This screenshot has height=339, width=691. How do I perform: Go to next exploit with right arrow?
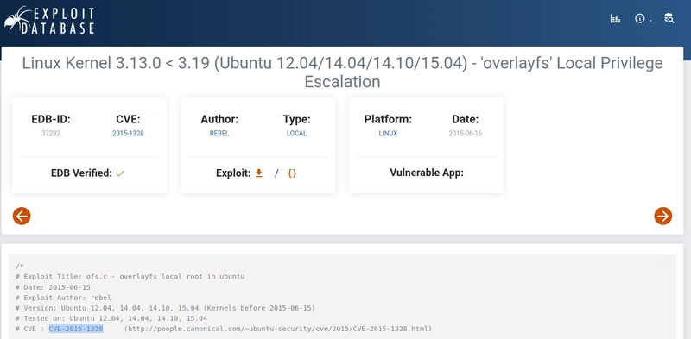coord(662,216)
